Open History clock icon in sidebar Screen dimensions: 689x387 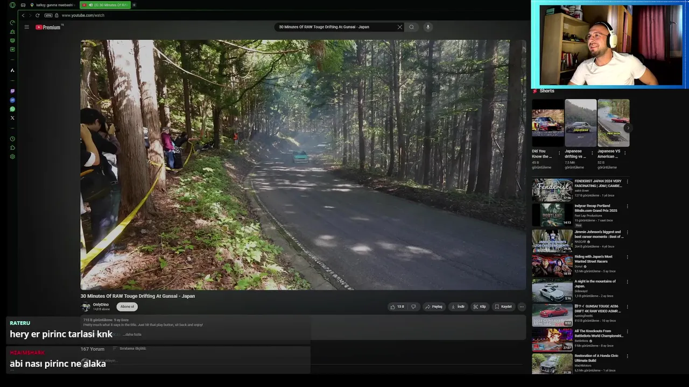click(12, 139)
